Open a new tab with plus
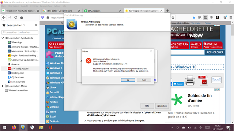Viewport: 234px width, 131px height. pyautogui.click(x=167, y=11)
